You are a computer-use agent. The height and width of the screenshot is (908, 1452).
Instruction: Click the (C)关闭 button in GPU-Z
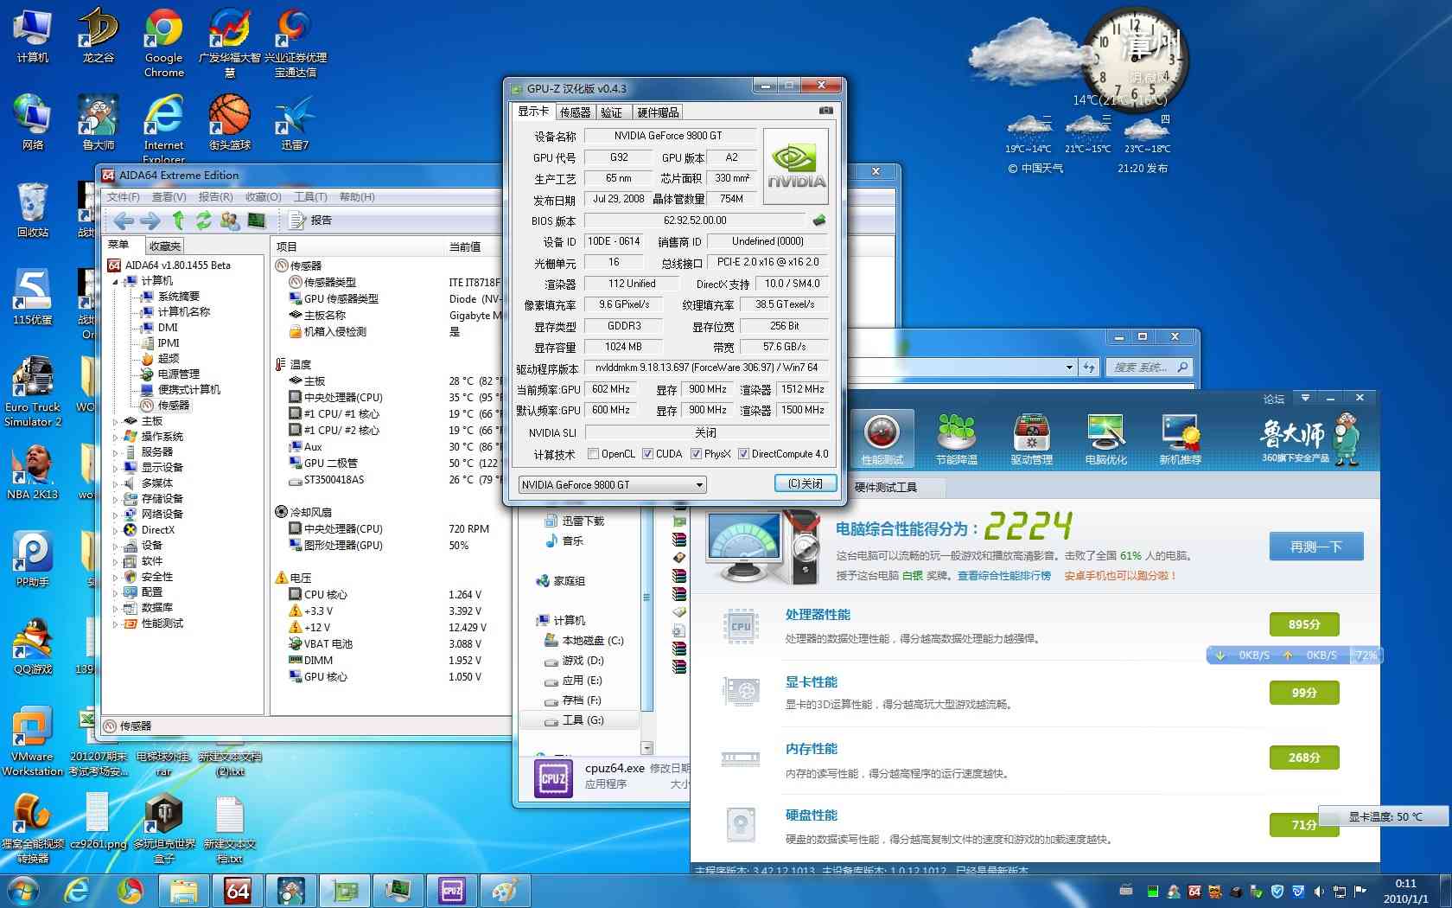coord(806,483)
